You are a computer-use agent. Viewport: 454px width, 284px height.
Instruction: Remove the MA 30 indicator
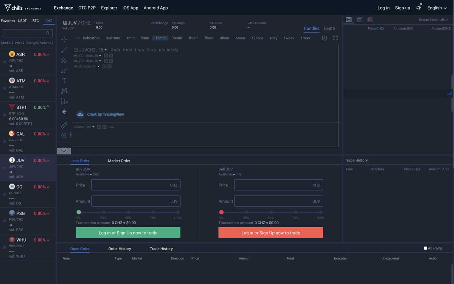tap(111, 56)
